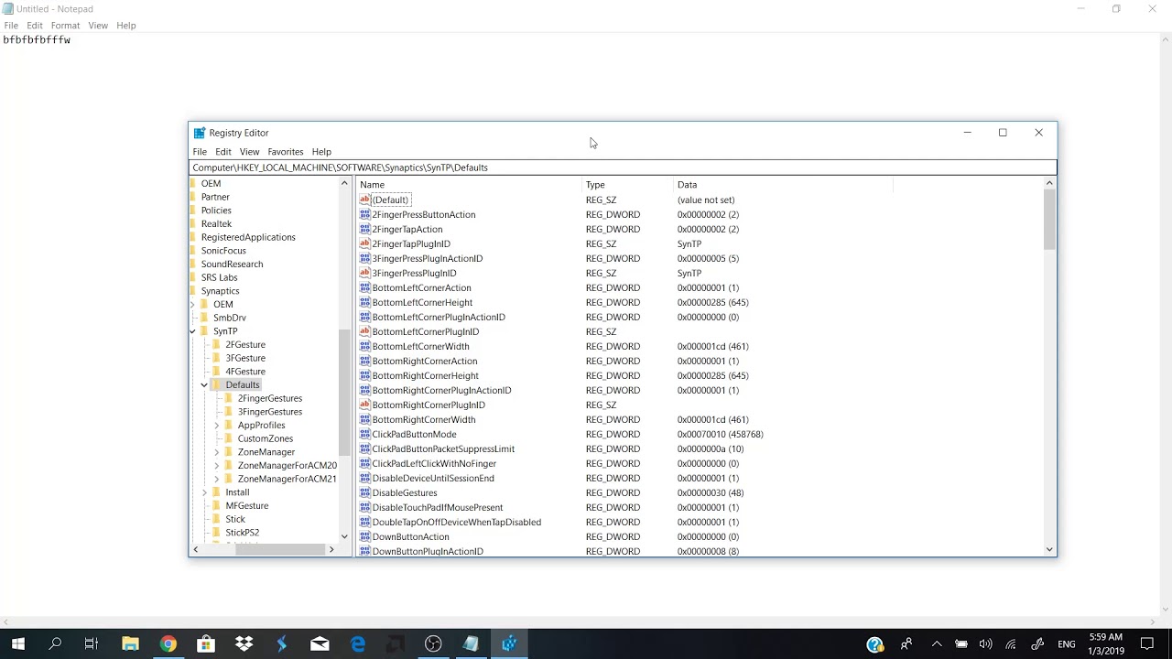Click the 5:59 AM clock in the taskbar
The image size is (1172, 659).
1107,637
